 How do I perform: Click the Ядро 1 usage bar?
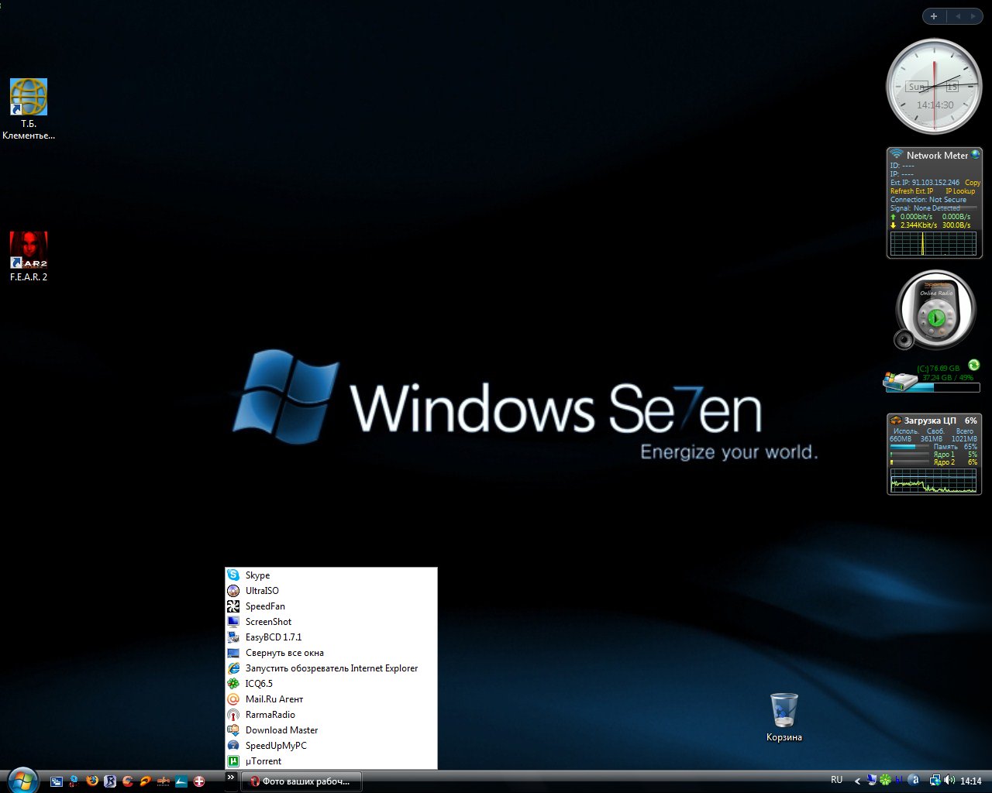[x=910, y=455]
